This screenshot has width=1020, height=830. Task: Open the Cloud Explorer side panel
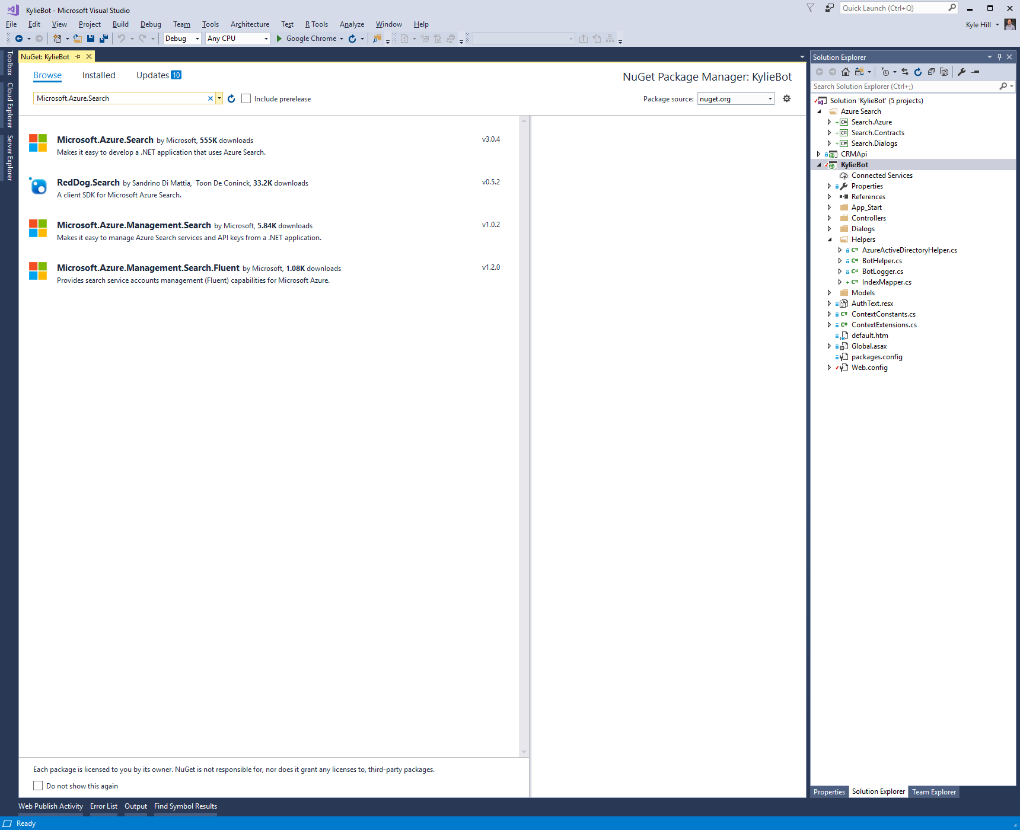pyautogui.click(x=9, y=105)
